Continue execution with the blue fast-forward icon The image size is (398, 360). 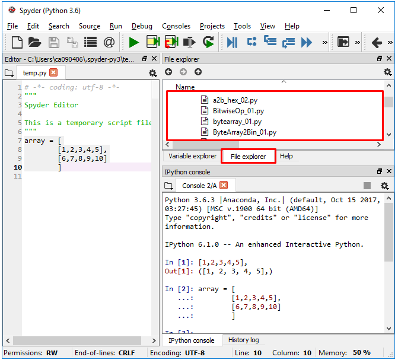307,42
